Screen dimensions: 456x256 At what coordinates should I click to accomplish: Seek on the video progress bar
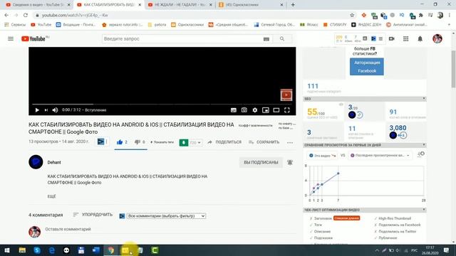click(162, 104)
